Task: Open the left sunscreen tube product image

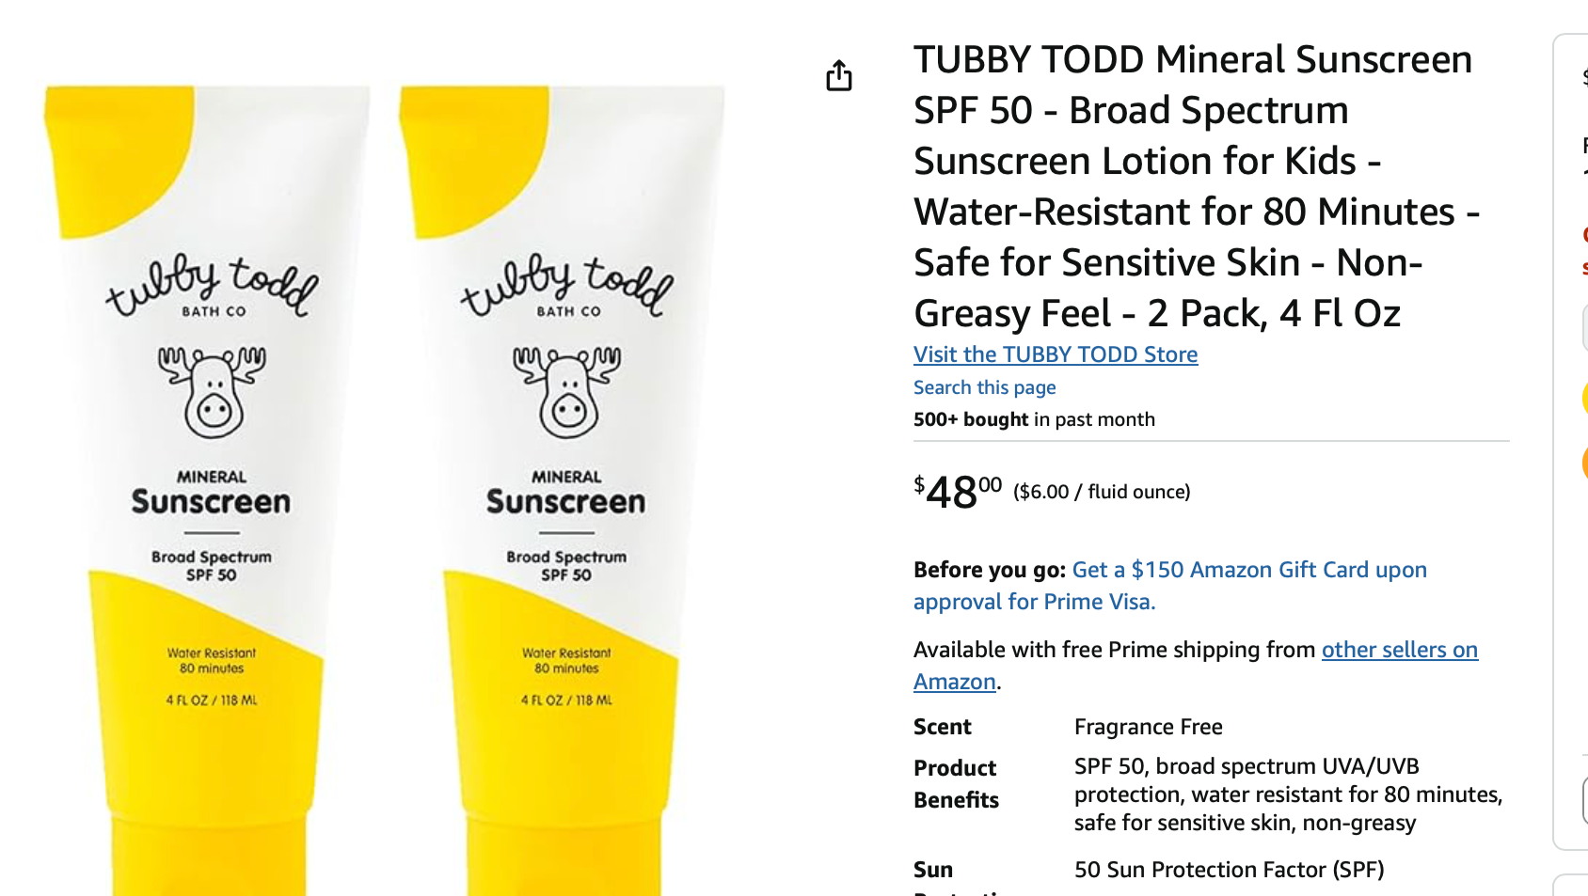Action: (207, 491)
